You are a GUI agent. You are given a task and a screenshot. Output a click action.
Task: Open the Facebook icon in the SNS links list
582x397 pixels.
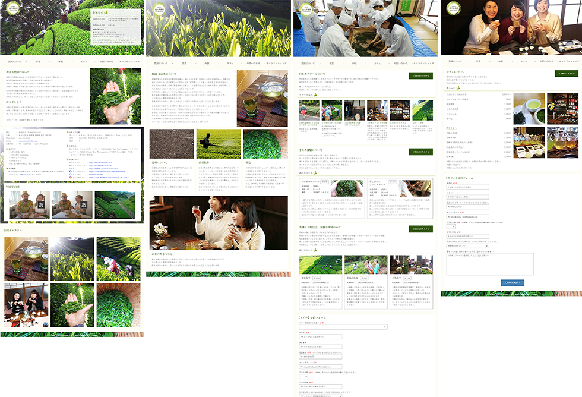70,171
